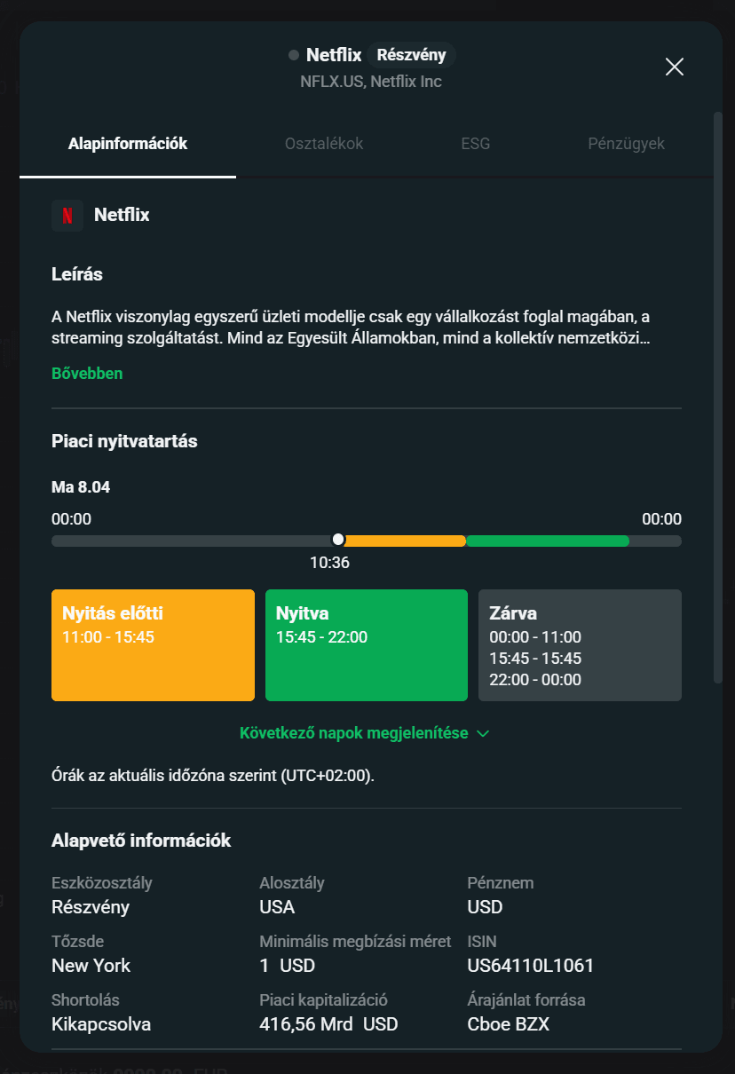Select the orange 'Nyitás előtti' session card
735x1074 pixels.
(x=153, y=644)
